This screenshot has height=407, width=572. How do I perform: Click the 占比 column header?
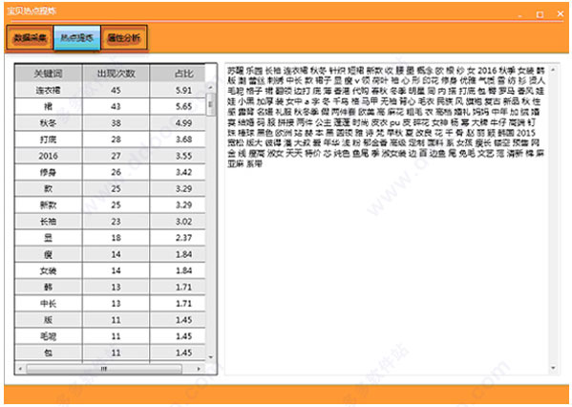coord(178,74)
